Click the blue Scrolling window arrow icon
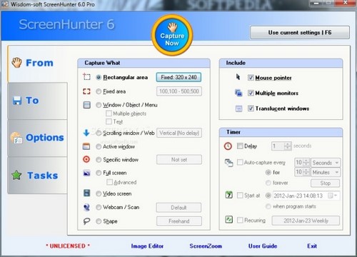The image size is (357, 257). pos(86,133)
